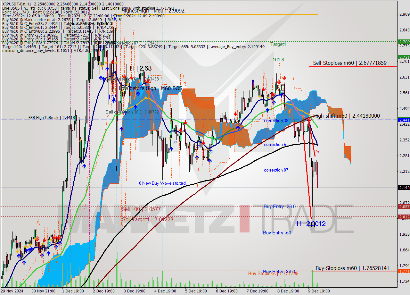Click the 29 Nov 2024 date label

click(x=12, y=291)
